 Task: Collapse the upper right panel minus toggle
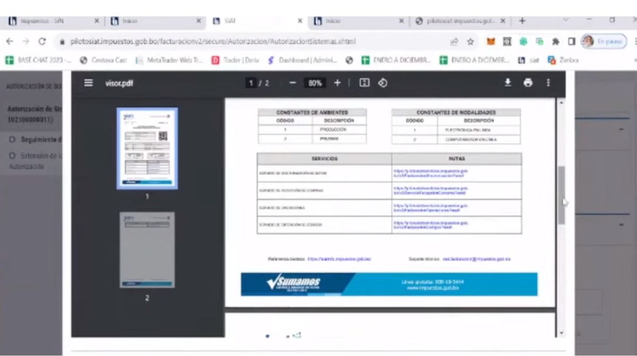[x=621, y=129]
